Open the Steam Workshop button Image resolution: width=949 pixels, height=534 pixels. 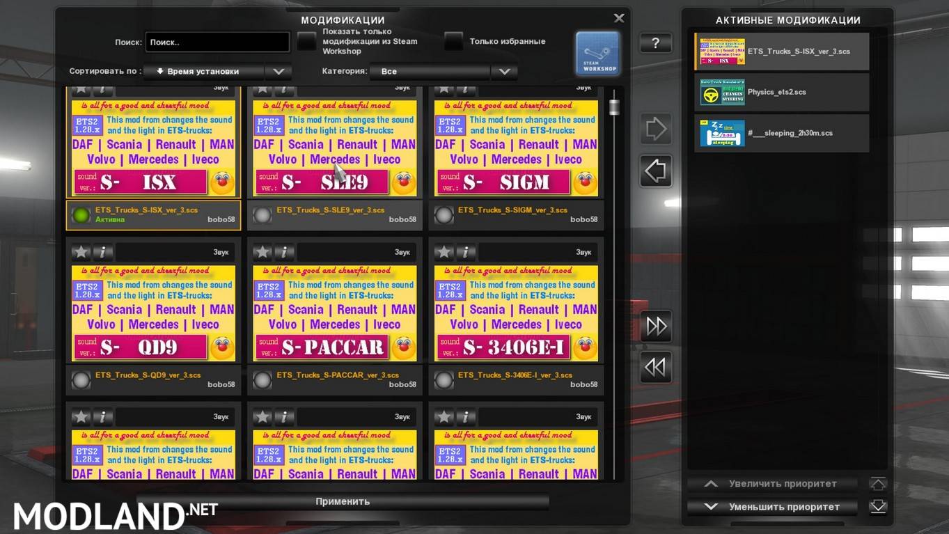coord(597,54)
